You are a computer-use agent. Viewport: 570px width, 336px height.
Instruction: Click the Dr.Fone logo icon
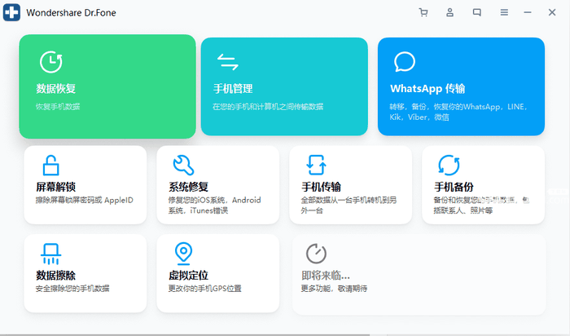[x=11, y=12]
